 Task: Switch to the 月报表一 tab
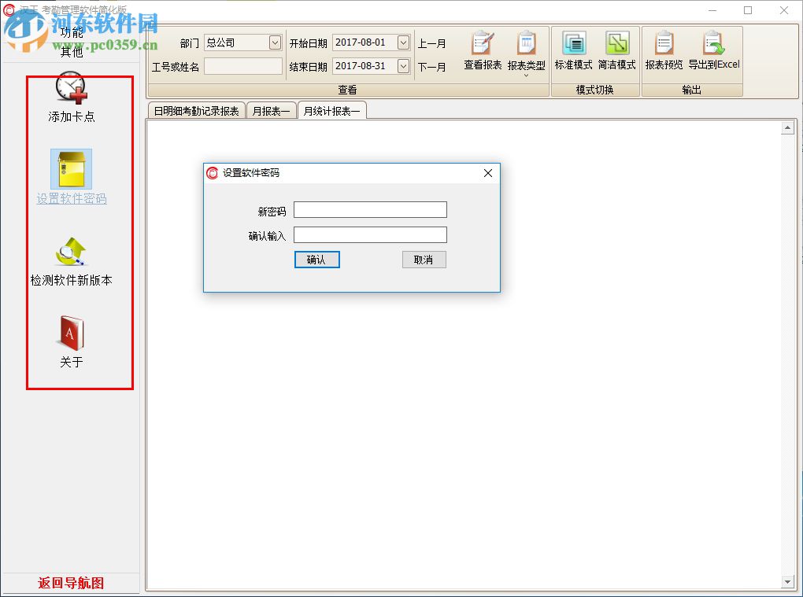(x=271, y=111)
